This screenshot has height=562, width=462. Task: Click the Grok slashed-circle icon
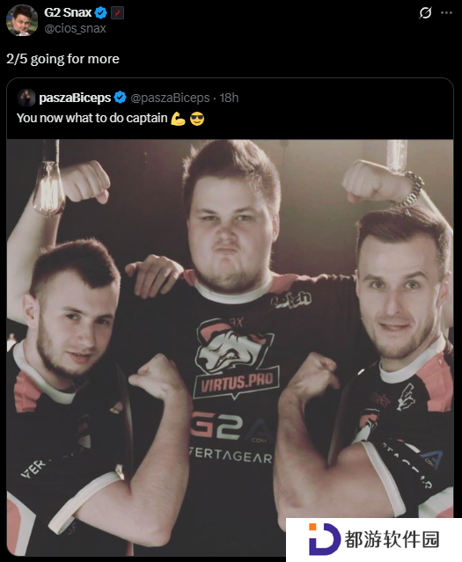coord(425,13)
